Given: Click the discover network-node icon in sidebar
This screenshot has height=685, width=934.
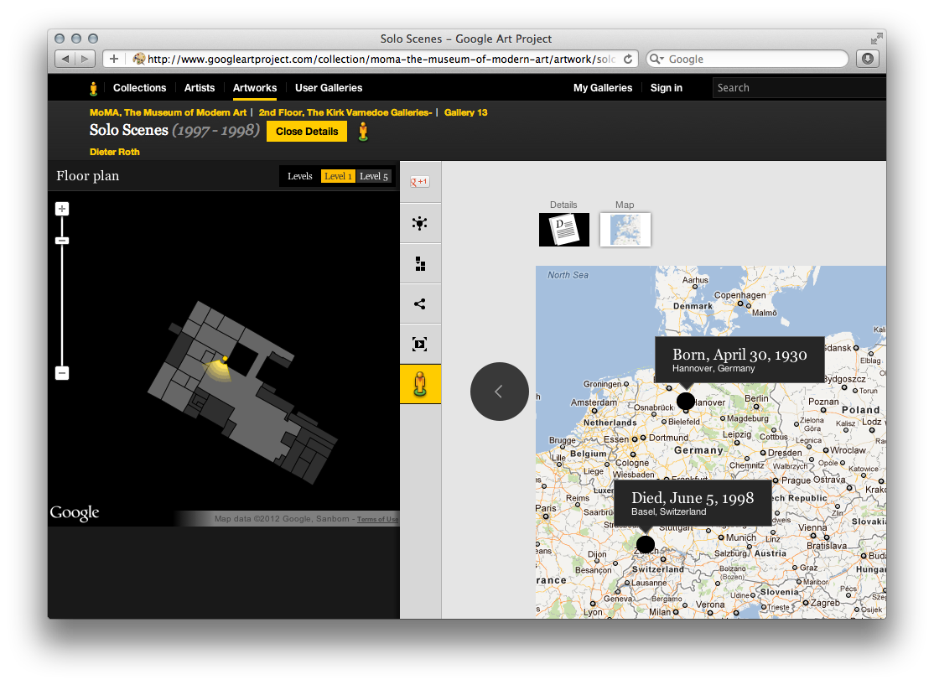Looking at the screenshot, I should [x=420, y=223].
